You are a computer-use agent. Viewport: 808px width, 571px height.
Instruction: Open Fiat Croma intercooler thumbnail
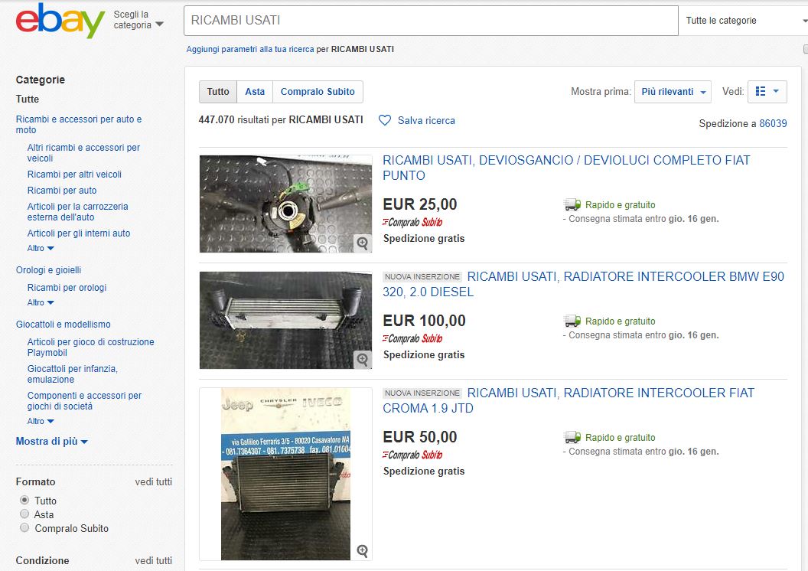[285, 474]
